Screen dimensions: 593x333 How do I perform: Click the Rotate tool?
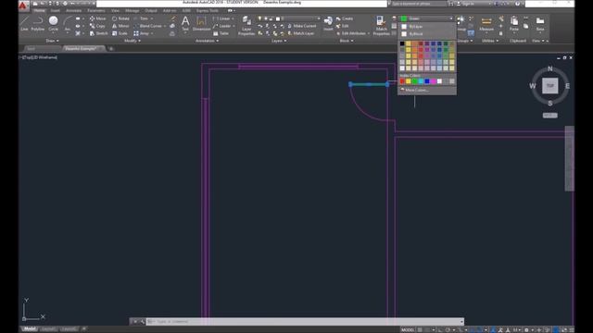[x=120, y=18]
